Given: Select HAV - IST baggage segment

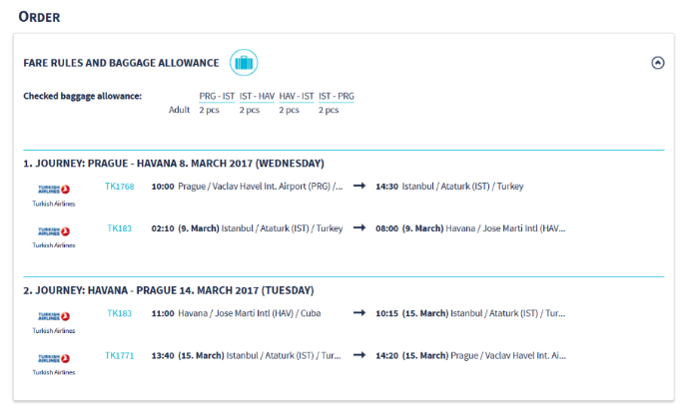Looking at the screenshot, I should click(x=296, y=96).
